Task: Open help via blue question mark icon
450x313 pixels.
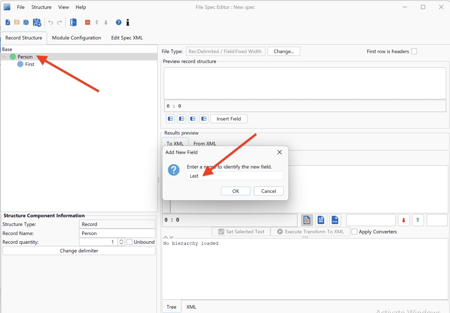Action: click(x=118, y=22)
